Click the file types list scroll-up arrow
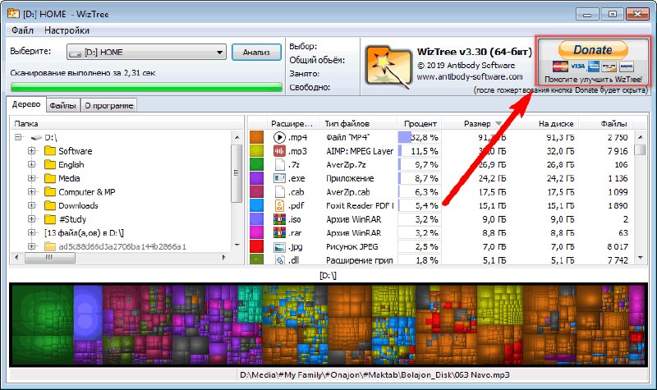This screenshot has height=390, width=657. (x=640, y=137)
